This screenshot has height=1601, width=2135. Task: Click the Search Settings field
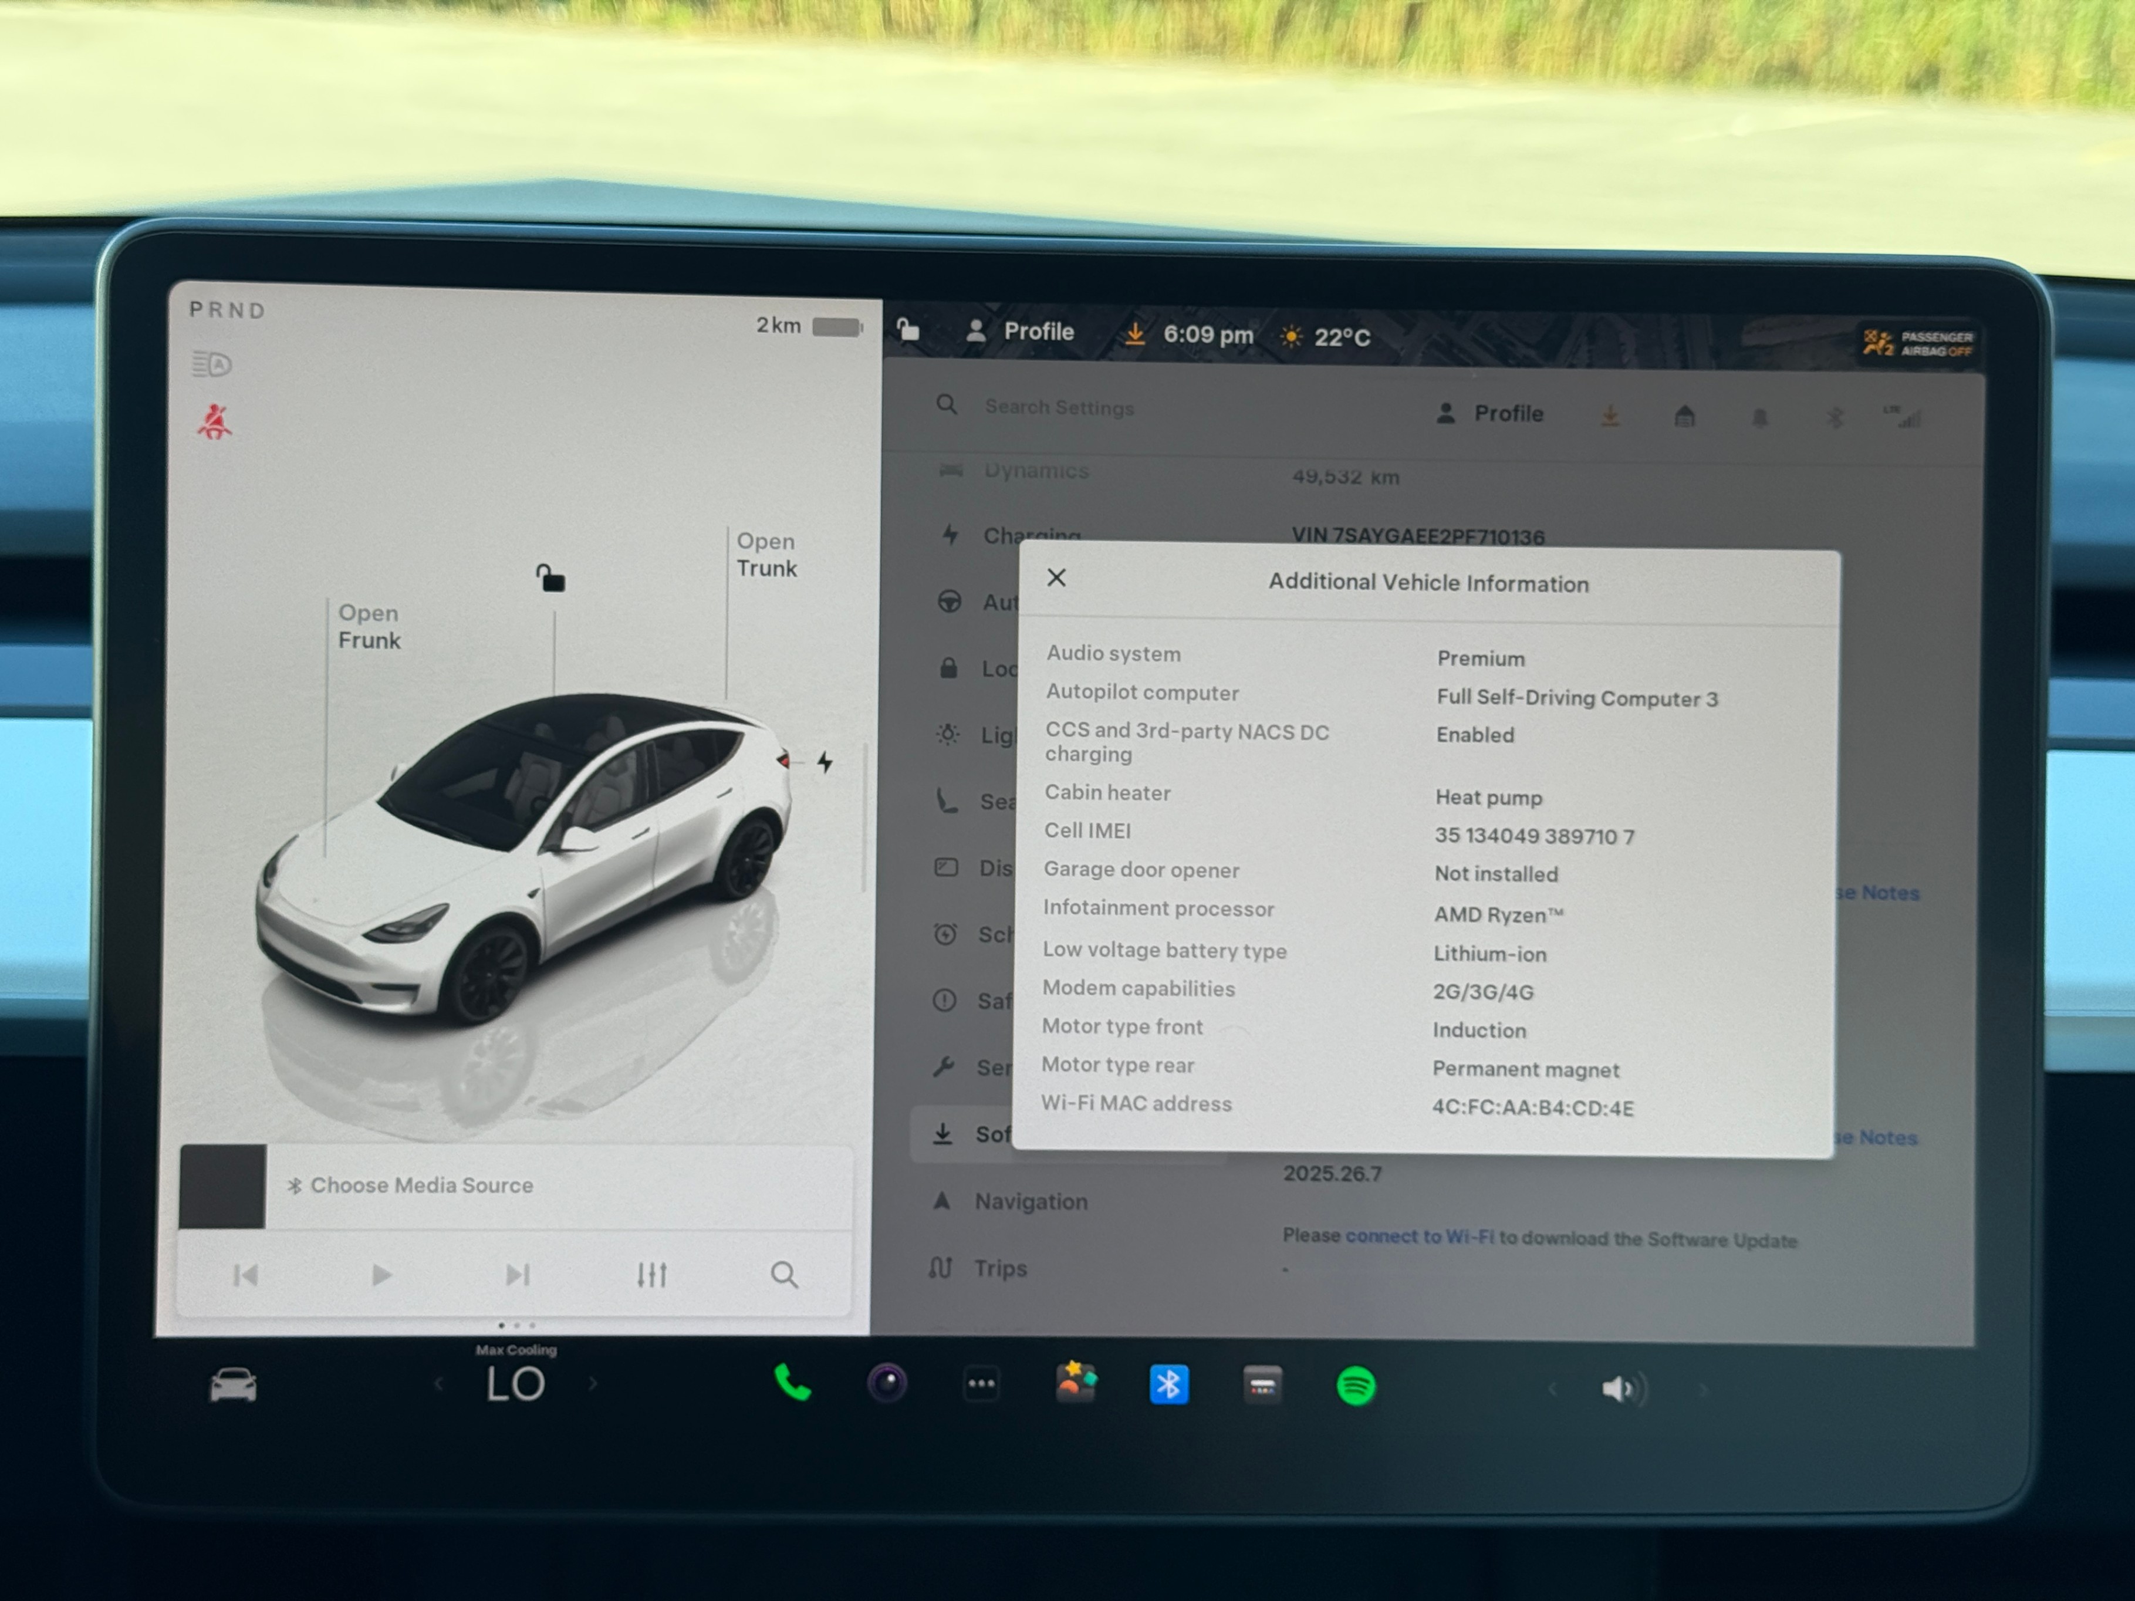click(x=1059, y=407)
